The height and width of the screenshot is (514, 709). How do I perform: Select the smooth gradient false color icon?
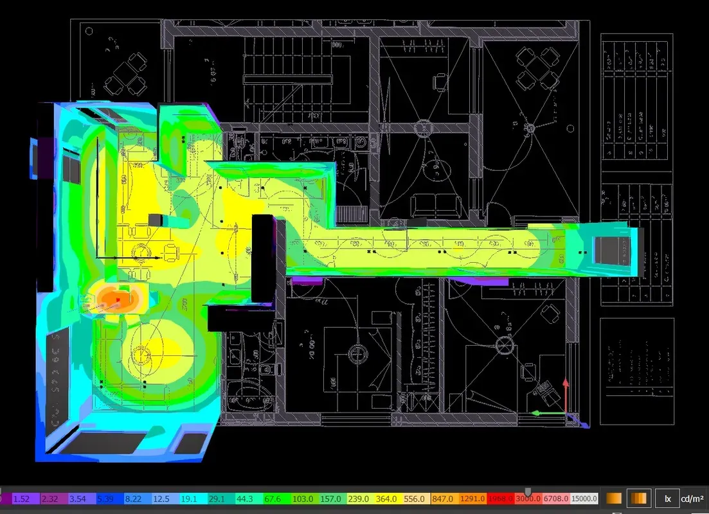pyautogui.click(x=614, y=498)
